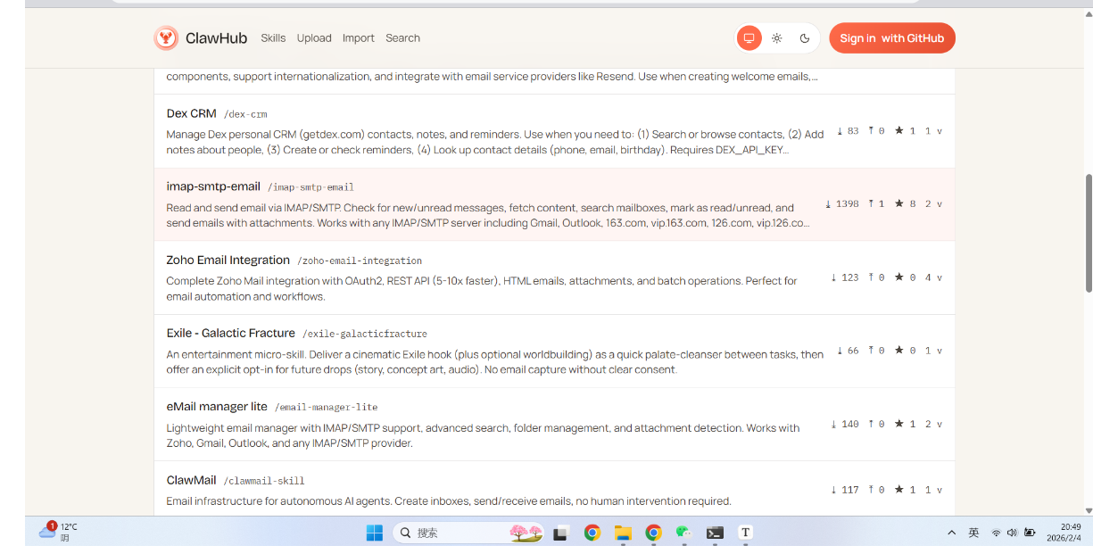
Task: Open the Upload nav item
Action: tap(314, 38)
